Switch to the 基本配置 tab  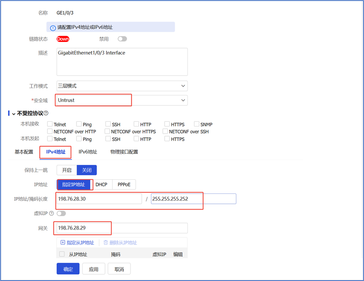[24, 152]
